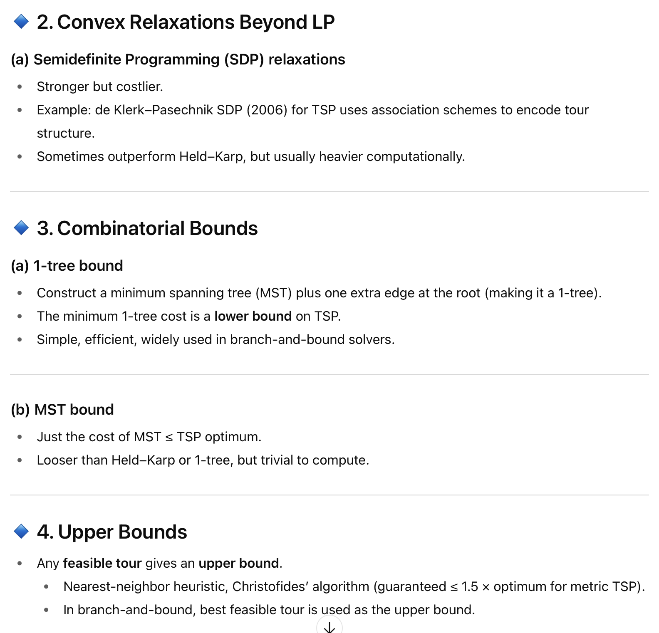Click the Semidefinite Programming (SDP) relaxations subheading

(x=178, y=59)
